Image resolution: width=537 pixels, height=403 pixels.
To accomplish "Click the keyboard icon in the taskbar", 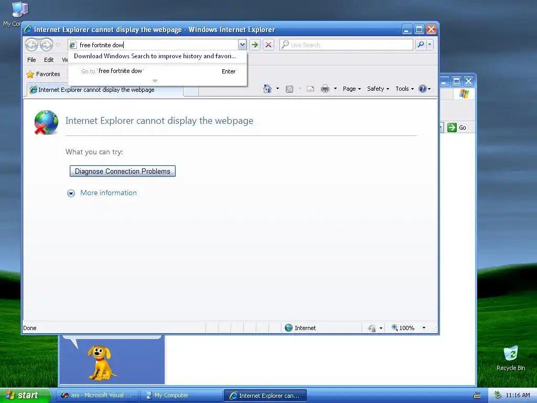I will tap(477, 396).
